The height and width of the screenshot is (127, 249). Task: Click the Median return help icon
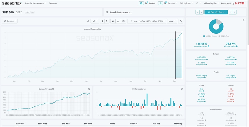(236, 65)
